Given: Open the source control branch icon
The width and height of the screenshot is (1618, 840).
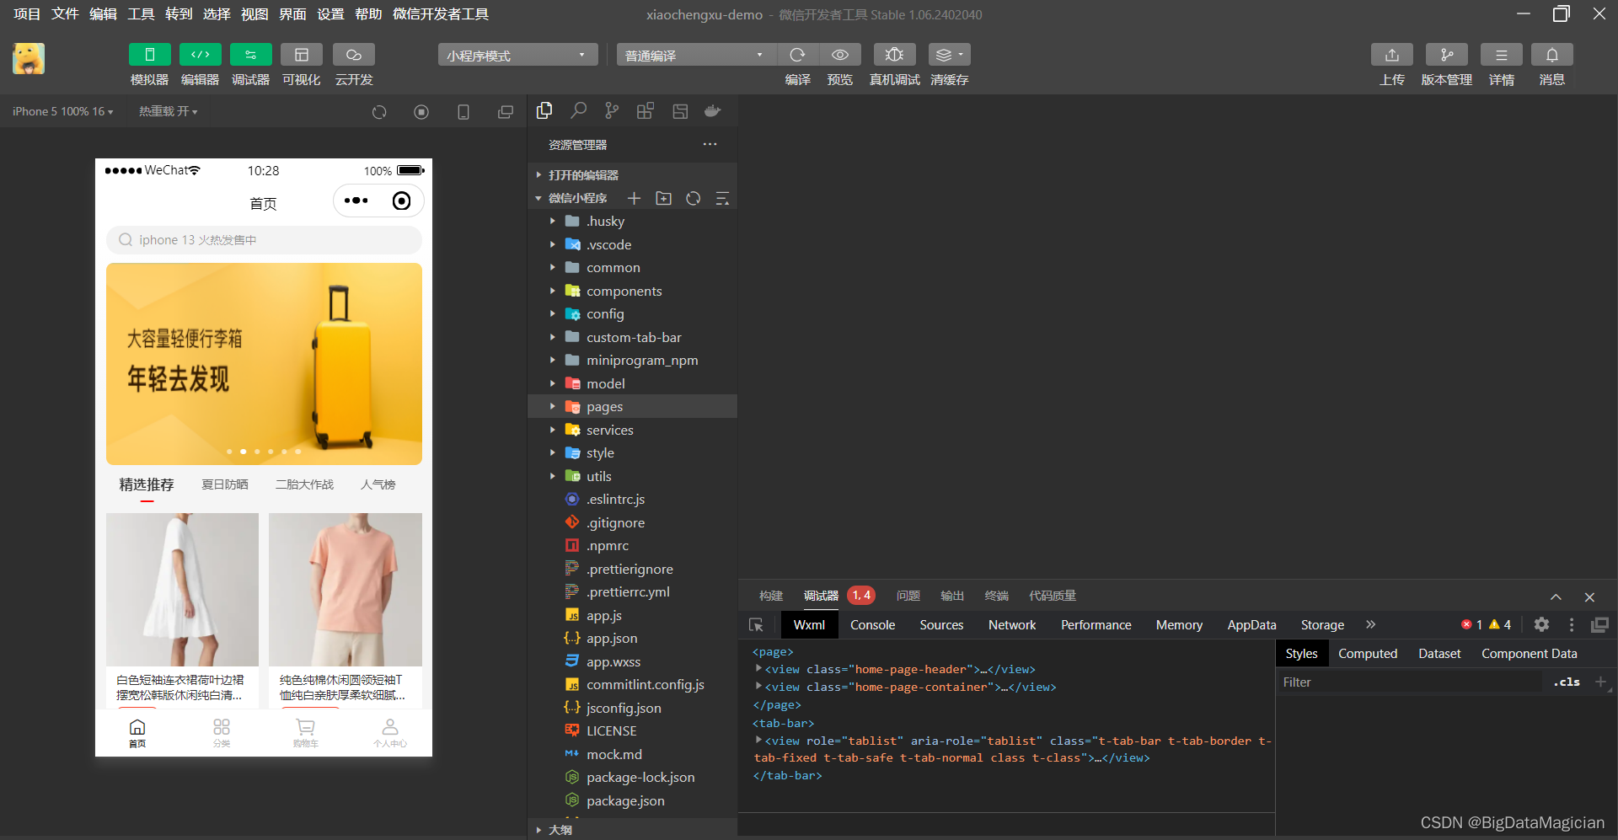Looking at the screenshot, I should 612,110.
